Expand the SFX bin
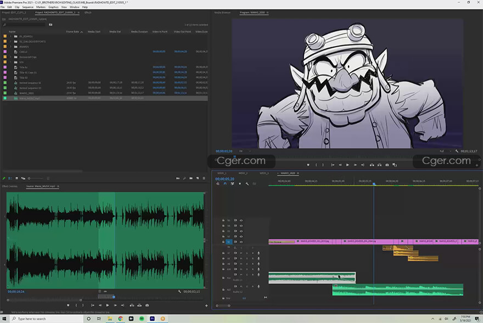 click(11, 62)
